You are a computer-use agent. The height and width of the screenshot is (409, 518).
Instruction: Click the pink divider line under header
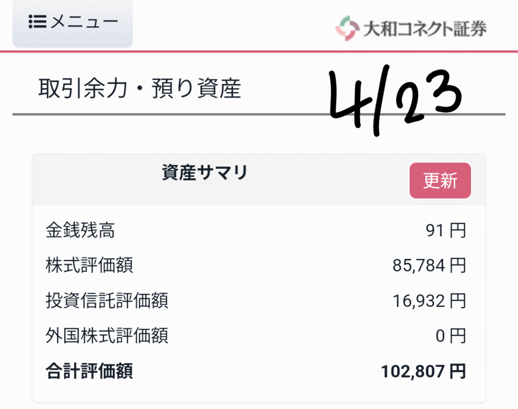pyautogui.click(x=259, y=52)
